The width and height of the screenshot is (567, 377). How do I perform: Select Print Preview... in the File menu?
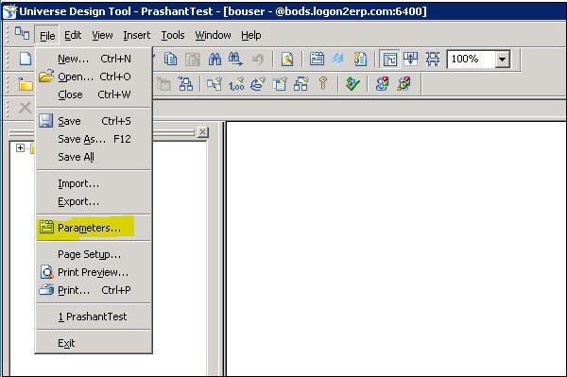[94, 272]
